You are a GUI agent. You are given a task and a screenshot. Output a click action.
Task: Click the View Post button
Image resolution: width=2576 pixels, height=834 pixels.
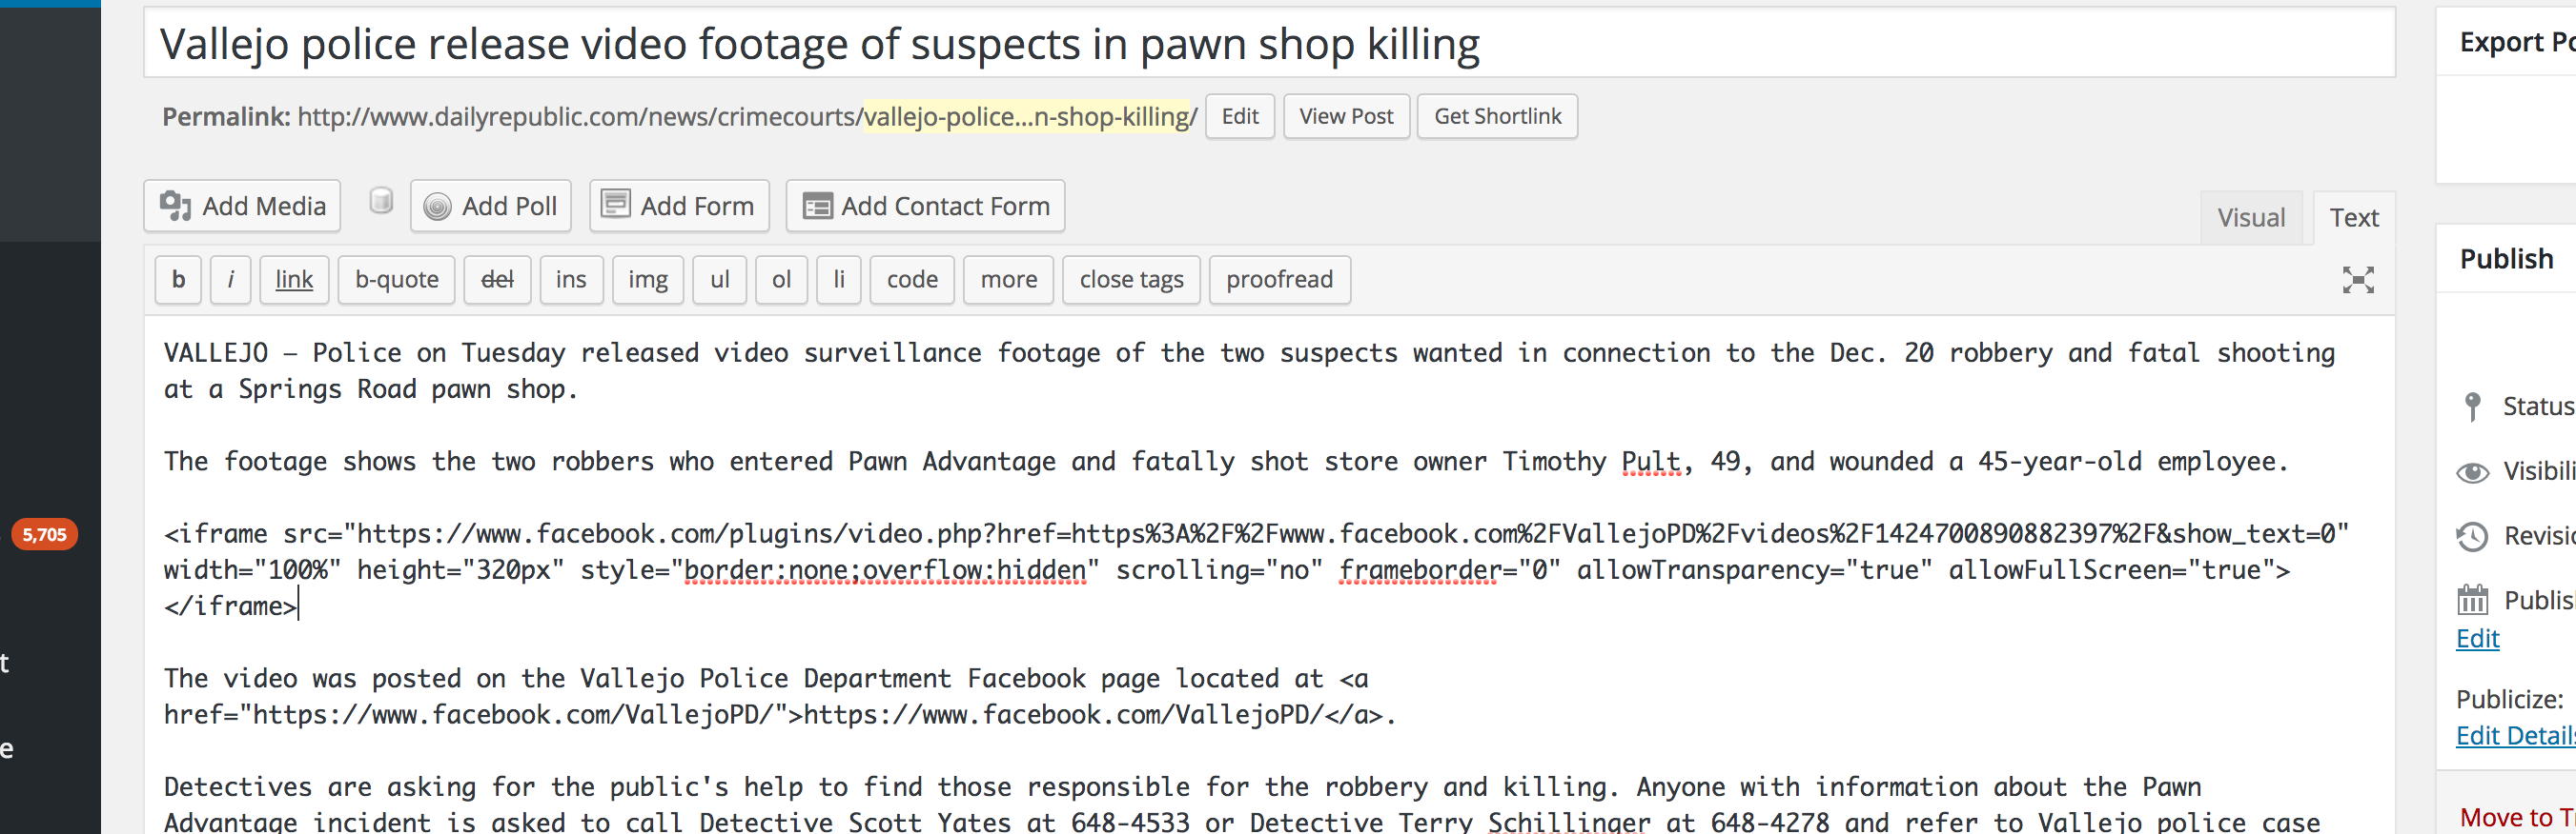coord(1345,117)
